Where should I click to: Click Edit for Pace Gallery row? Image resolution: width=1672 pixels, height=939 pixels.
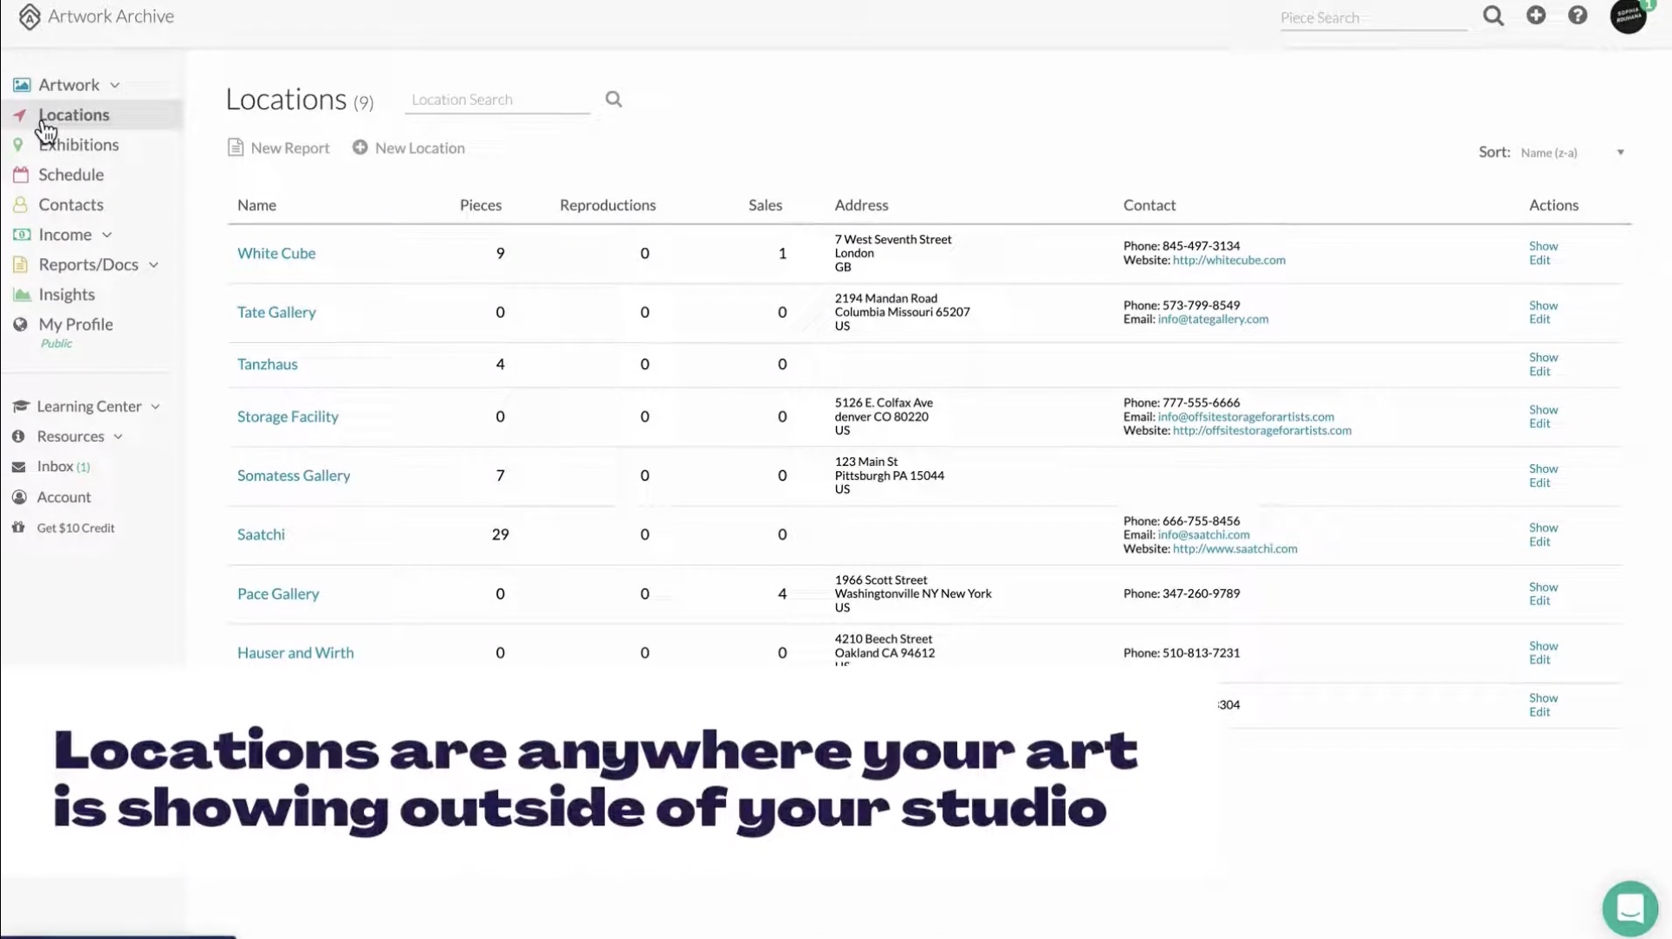click(1539, 600)
